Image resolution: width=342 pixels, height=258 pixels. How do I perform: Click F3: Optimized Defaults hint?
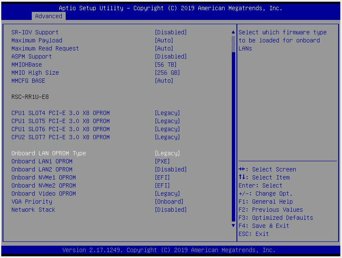click(x=275, y=218)
